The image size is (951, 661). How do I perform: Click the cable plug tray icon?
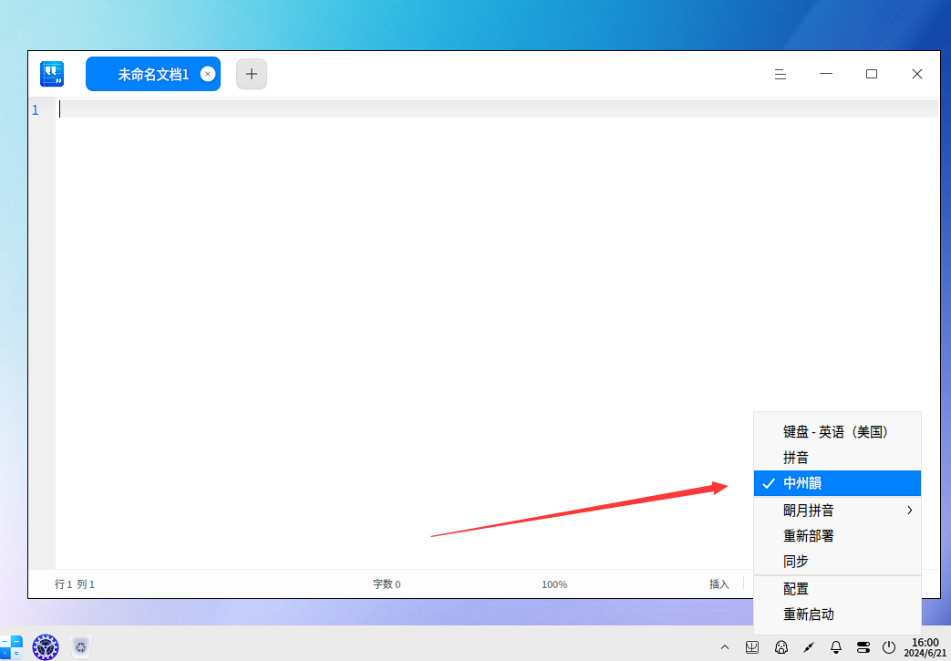coord(809,647)
